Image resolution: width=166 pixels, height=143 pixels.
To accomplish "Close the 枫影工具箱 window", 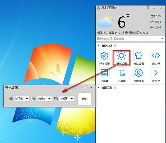I will [x=161, y=8].
